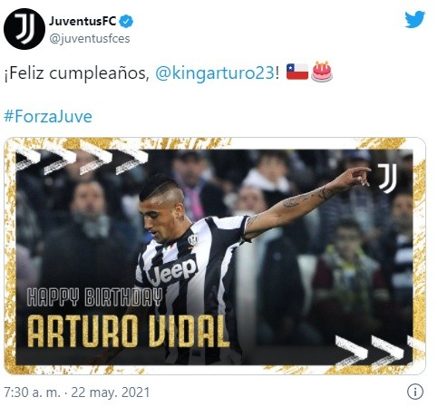
Task: Click the Juventus J logo on image
Action: [387, 179]
